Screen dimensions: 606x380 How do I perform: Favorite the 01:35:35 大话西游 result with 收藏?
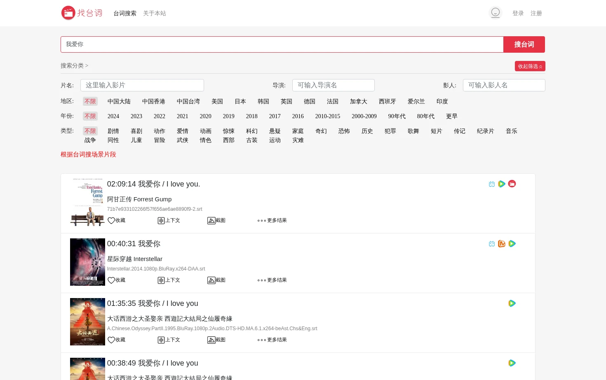[x=116, y=340]
